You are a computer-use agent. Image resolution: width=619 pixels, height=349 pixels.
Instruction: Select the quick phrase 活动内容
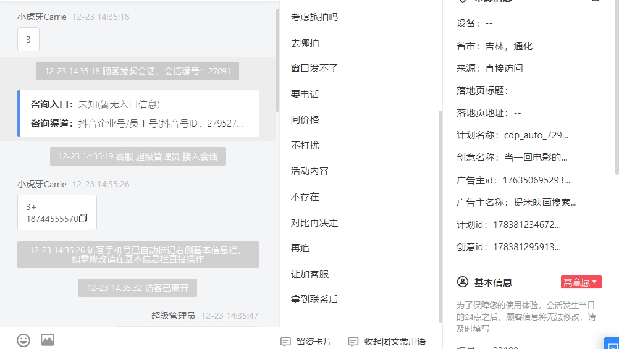(x=309, y=171)
